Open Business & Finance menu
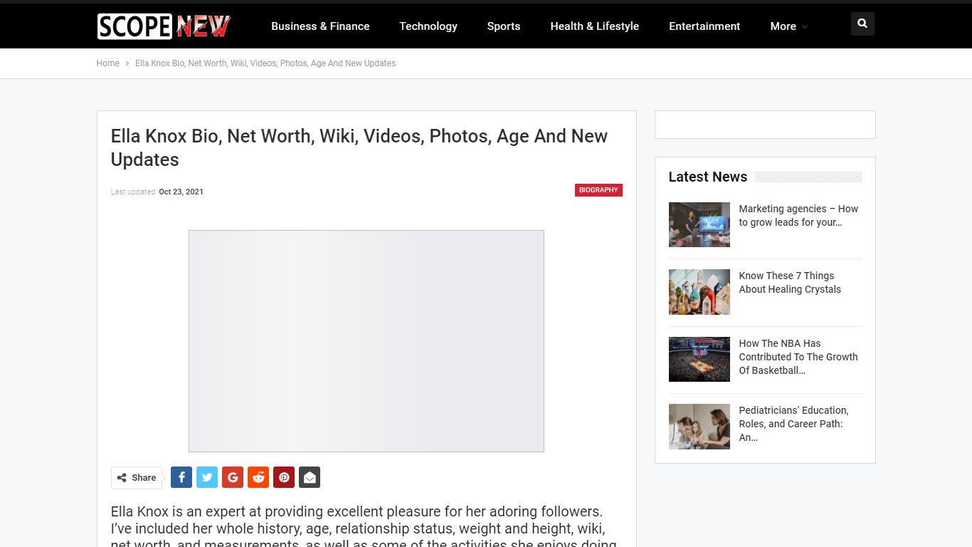Image resolution: width=972 pixels, height=547 pixels. (320, 26)
